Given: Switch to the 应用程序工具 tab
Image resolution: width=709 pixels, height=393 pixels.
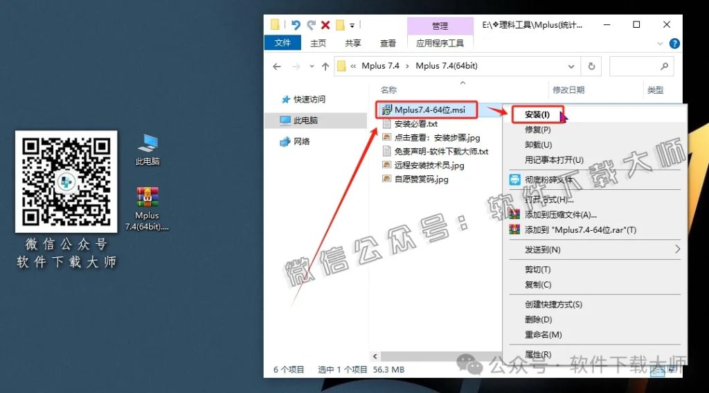Looking at the screenshot, I should (x=440, y=43).
